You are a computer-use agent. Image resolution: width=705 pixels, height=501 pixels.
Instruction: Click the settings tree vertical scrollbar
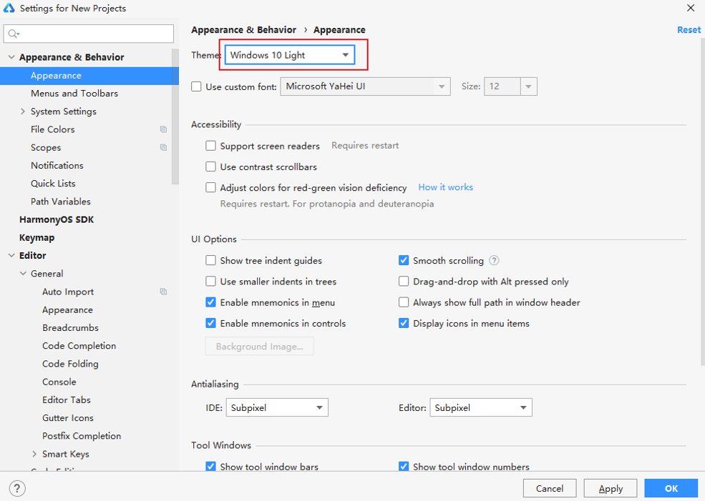click(175, 116)
